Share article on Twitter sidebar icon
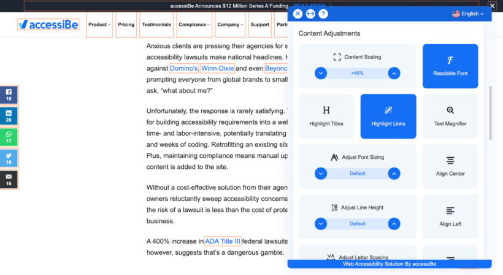This screenshot has height=275, width=503. tap(9, 158)
